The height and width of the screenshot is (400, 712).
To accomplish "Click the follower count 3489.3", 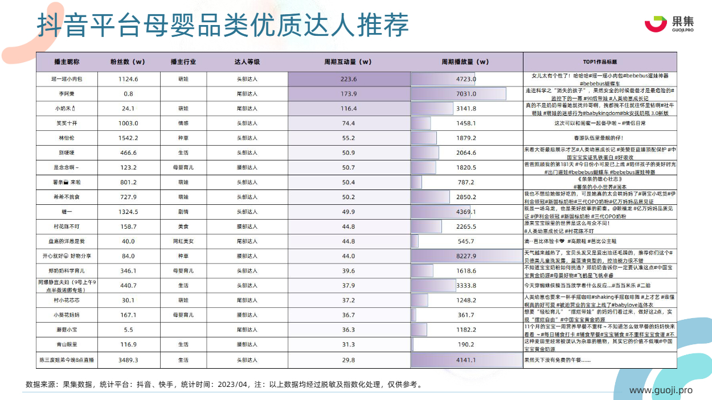I will (128, 361).
